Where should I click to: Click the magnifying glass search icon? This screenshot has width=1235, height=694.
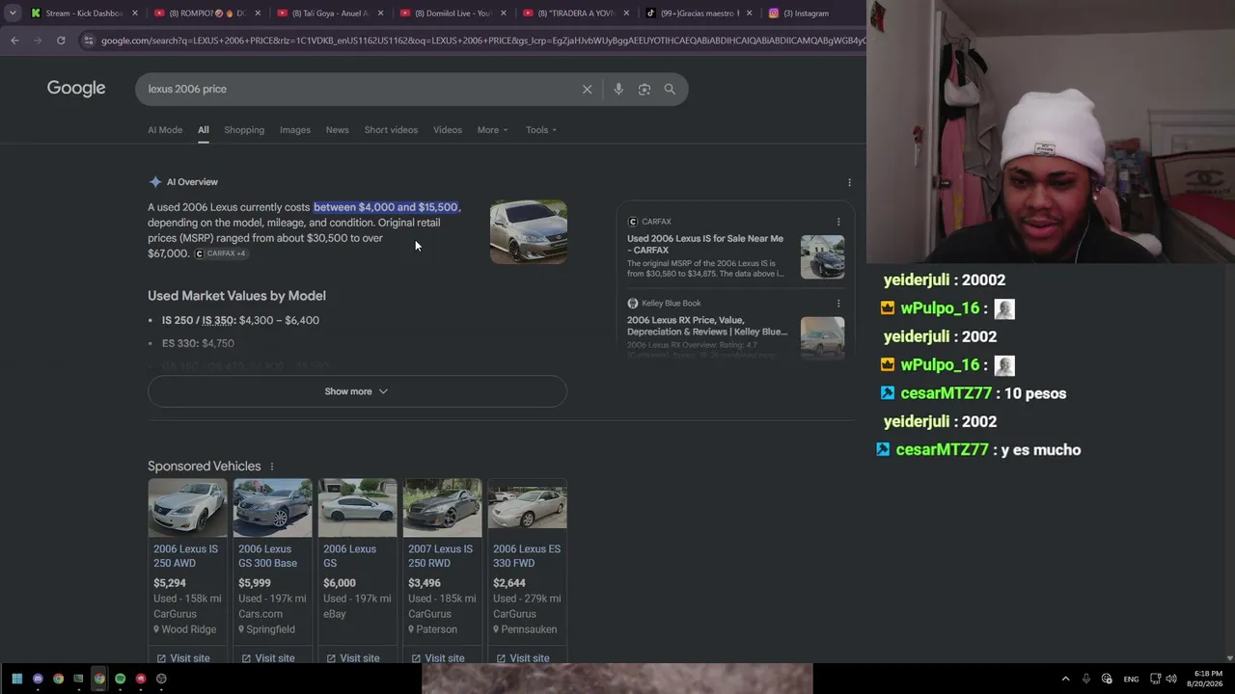point(670,89)
